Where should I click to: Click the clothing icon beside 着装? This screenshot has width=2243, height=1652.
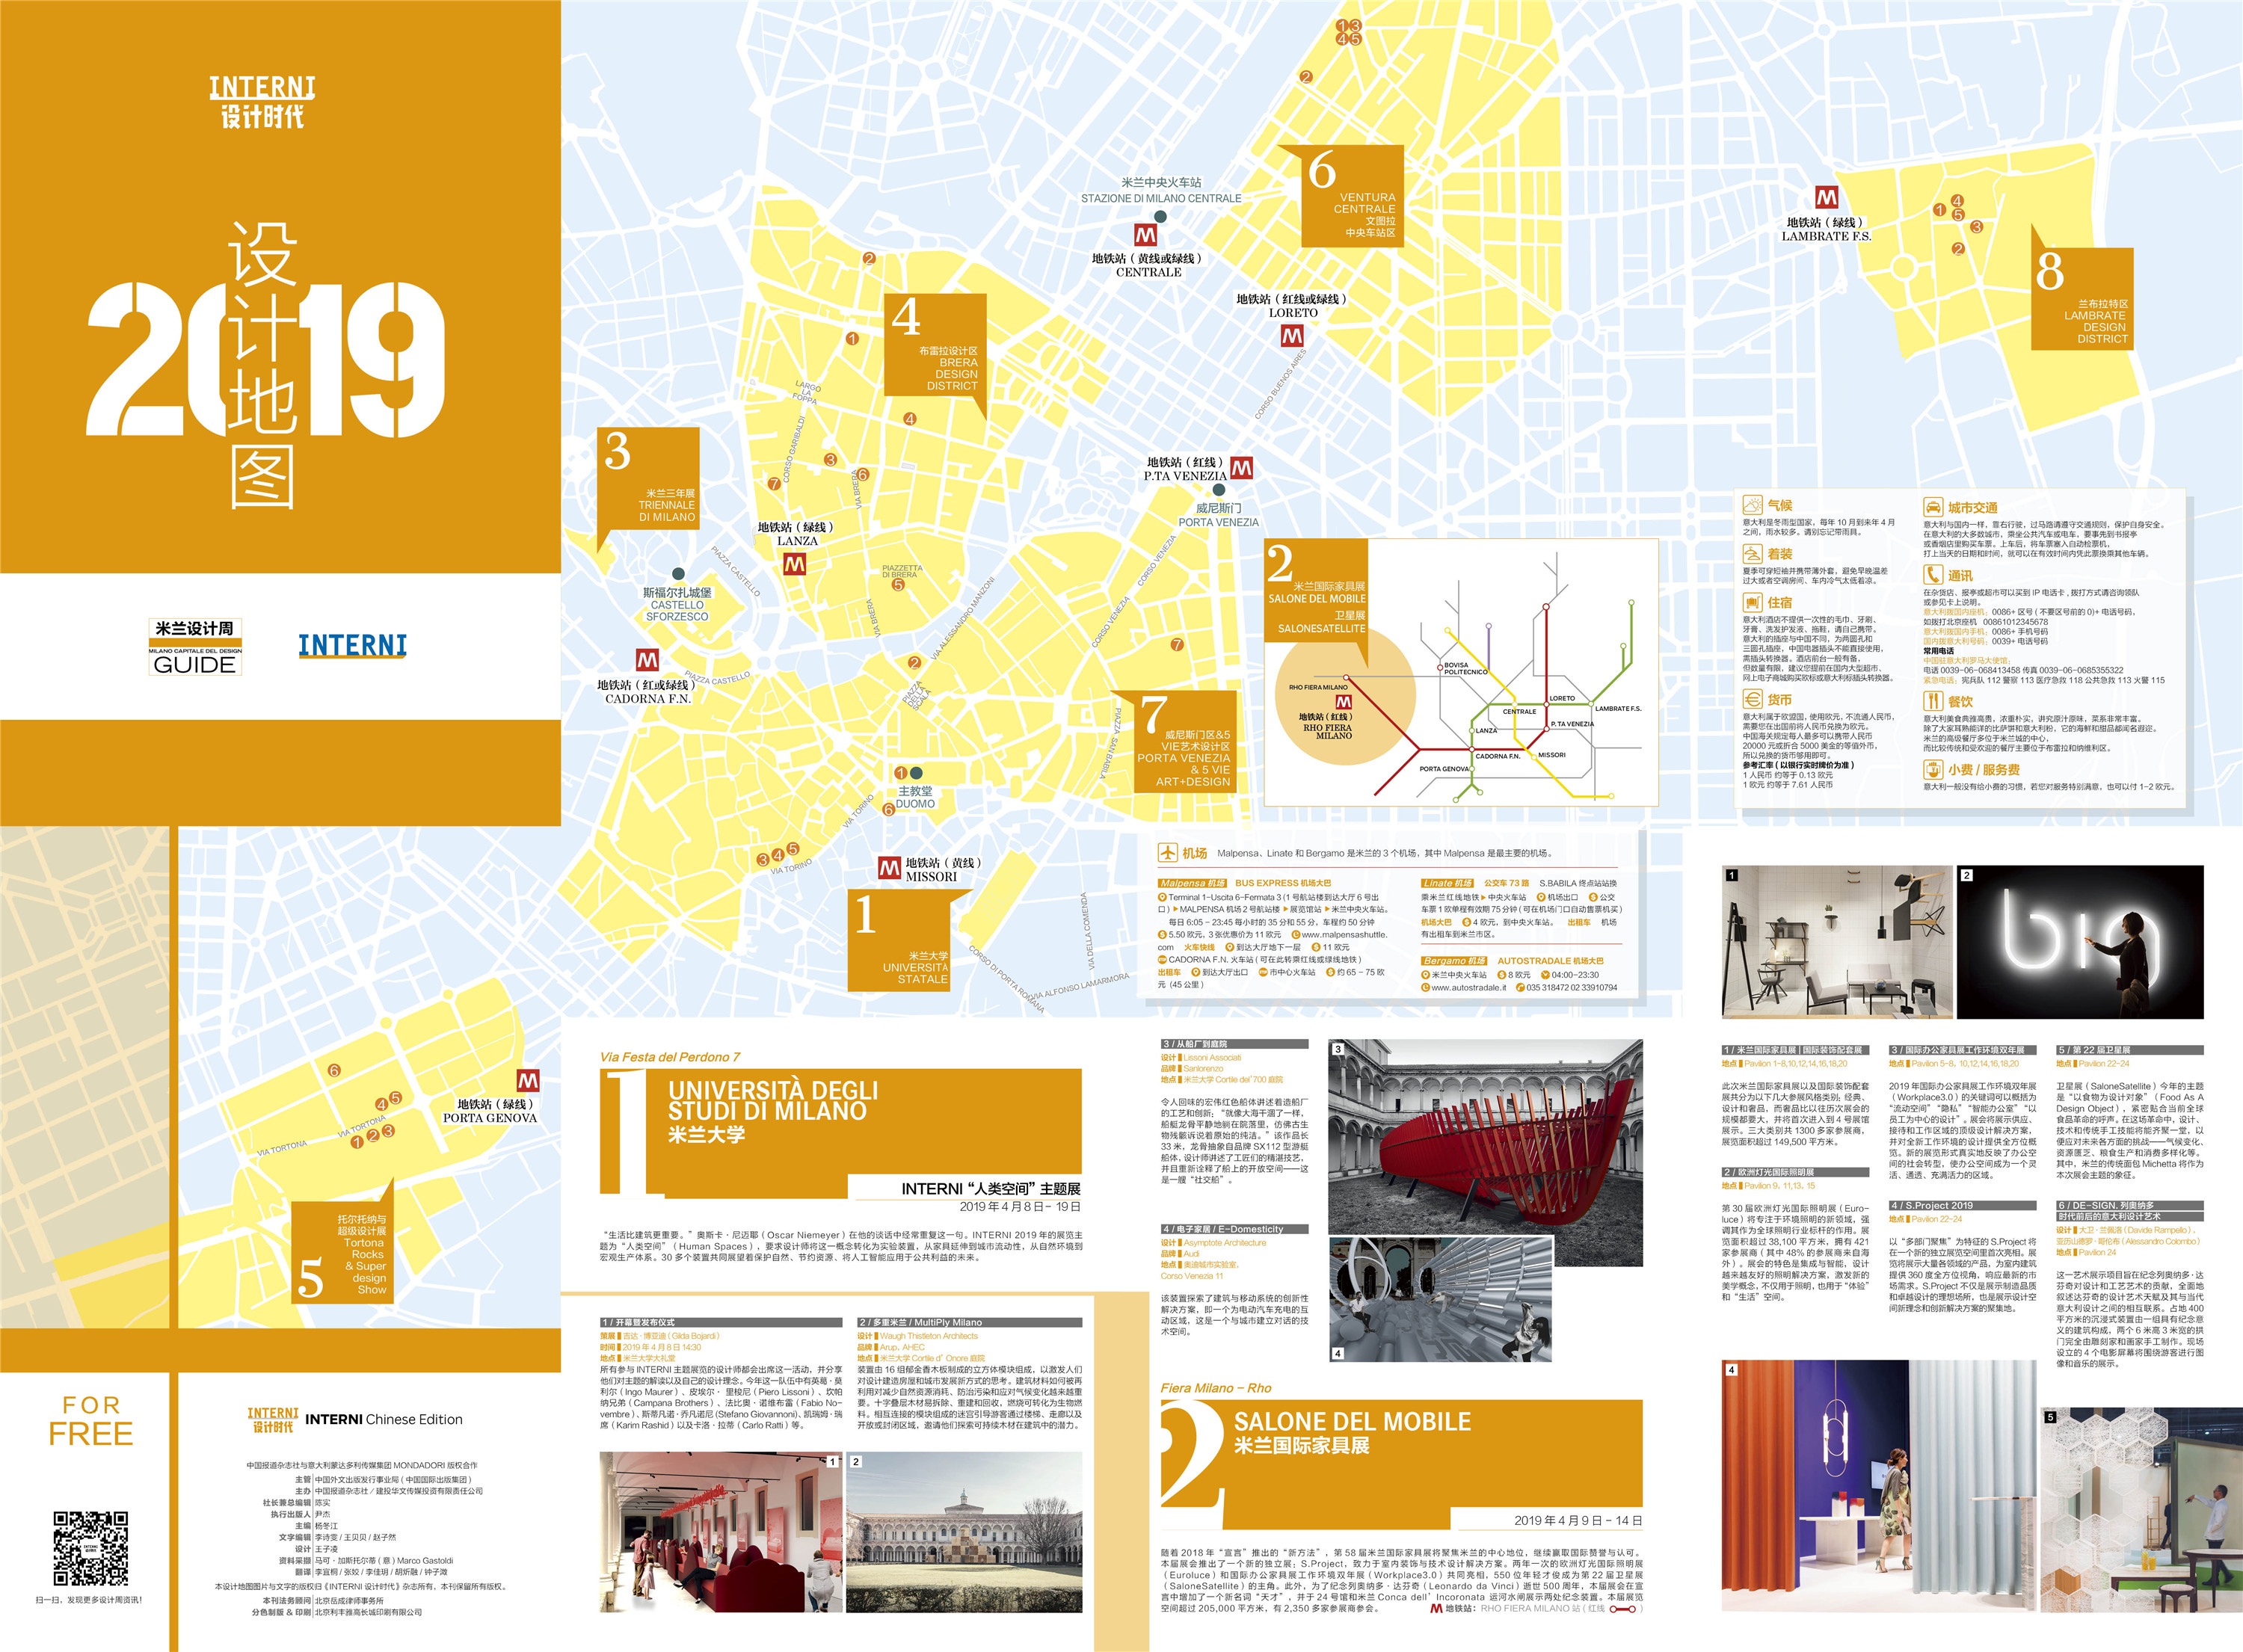point(1752,553)
